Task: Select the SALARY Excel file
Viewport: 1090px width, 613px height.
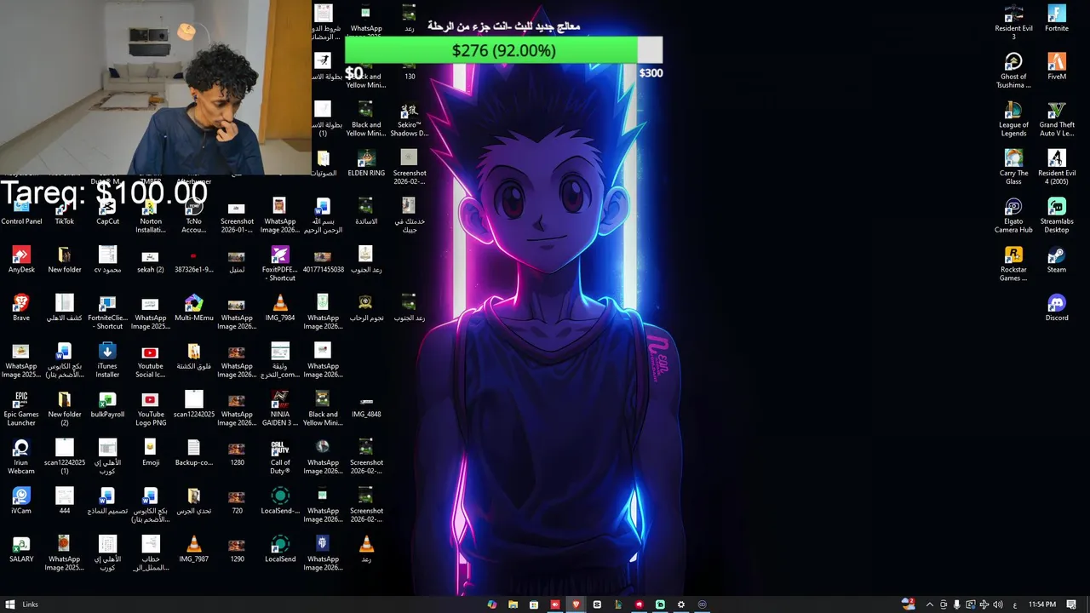Action: coord(21,550)
